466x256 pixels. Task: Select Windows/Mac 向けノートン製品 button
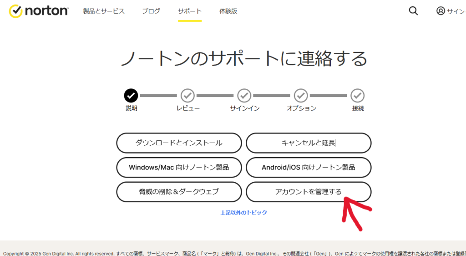coord(179,167)
